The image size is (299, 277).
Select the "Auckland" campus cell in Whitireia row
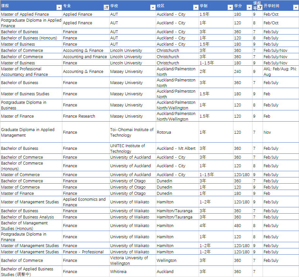(177, 271)
